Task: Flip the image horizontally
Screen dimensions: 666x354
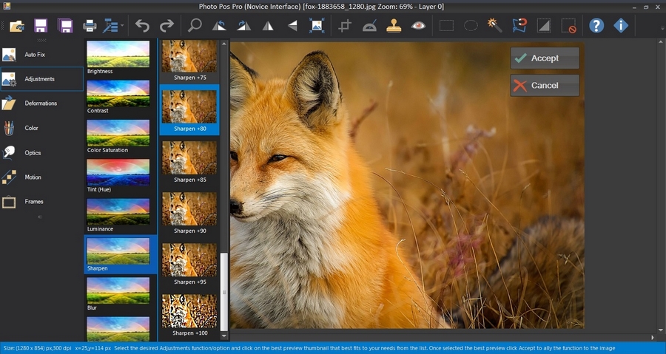Action: [x=268, y=27]
